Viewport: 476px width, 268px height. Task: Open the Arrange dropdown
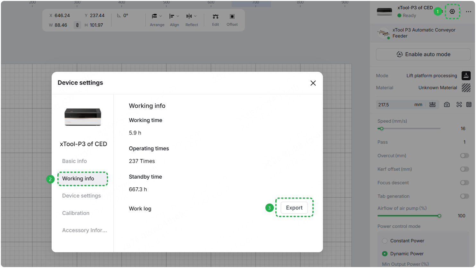[157, 20]
